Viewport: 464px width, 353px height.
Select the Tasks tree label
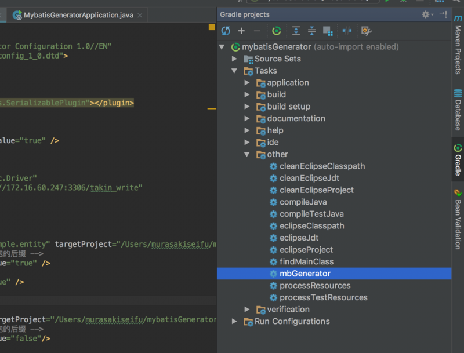266,71
